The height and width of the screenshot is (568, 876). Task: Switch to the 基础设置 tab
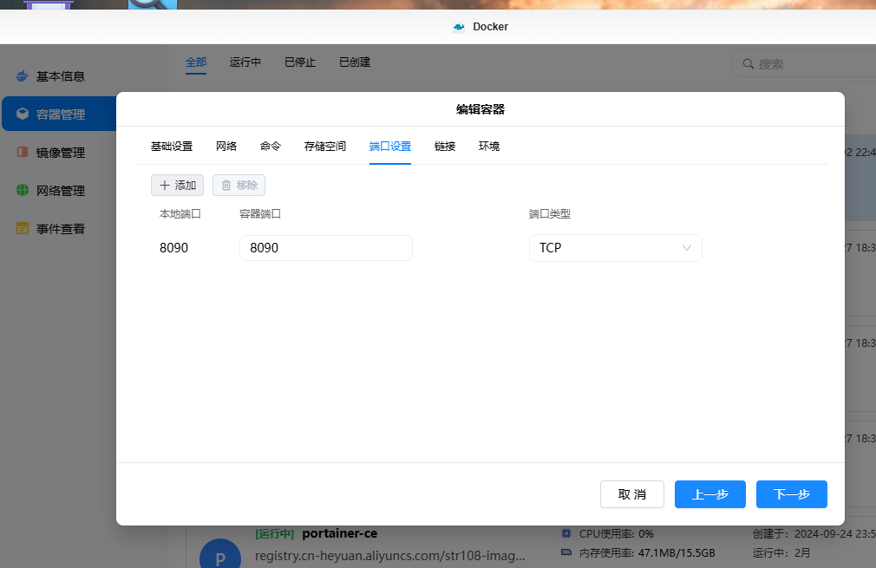point(172,147)
